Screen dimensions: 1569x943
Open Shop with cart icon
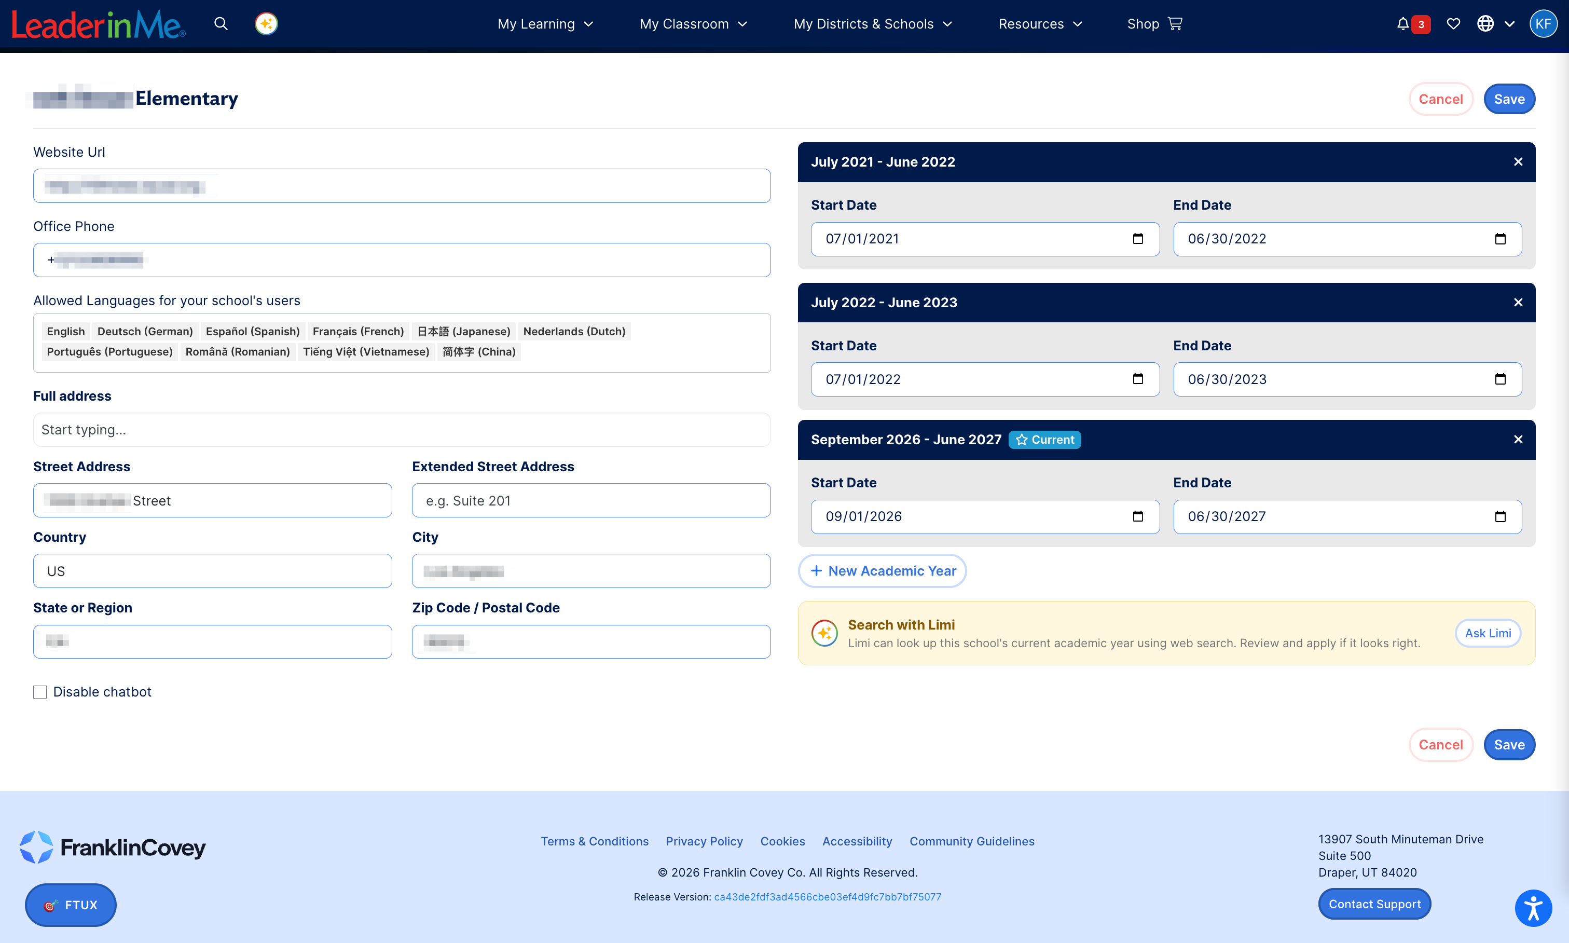coord(1154,24)
